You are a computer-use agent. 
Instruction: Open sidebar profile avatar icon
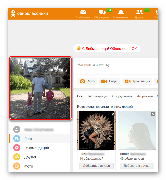point(17,129)
